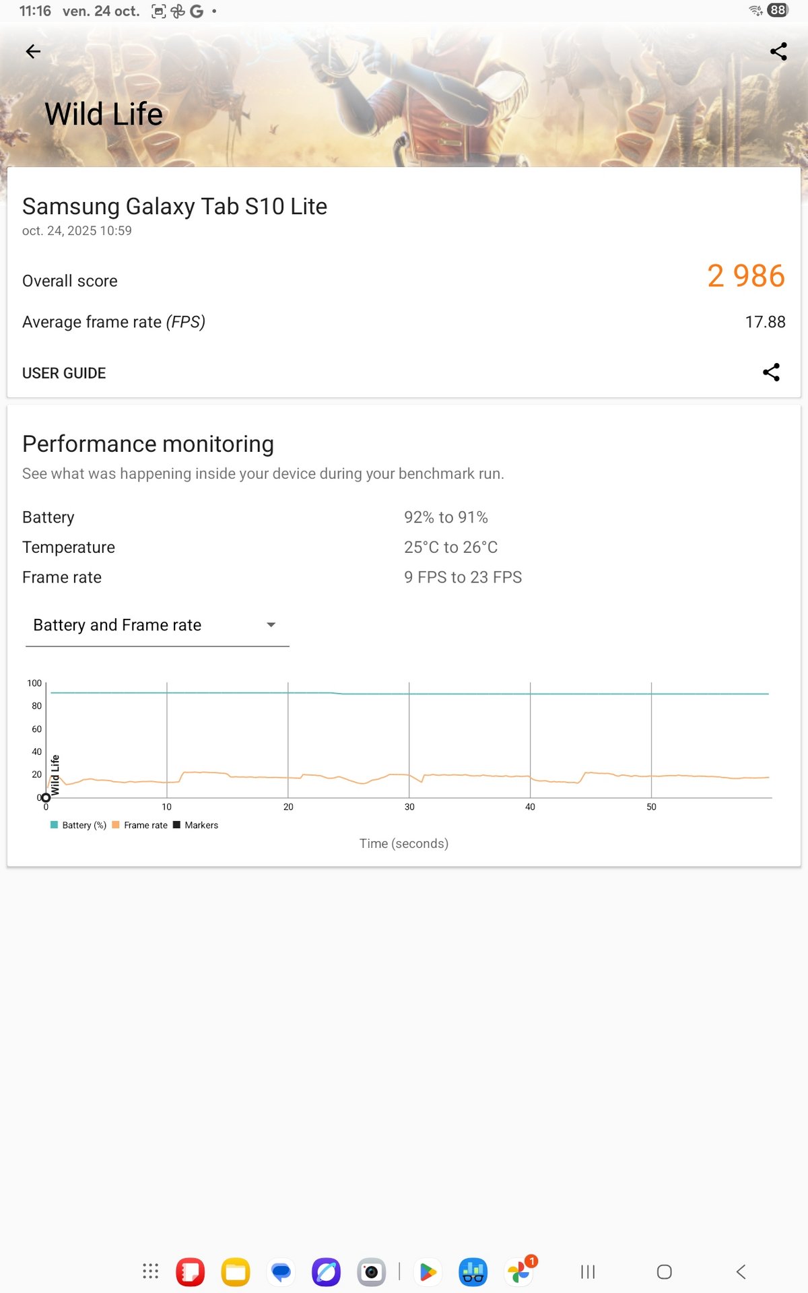Open the USER GUIDE link
Viewport: 808px width, 1293px height.
(64, 373)
